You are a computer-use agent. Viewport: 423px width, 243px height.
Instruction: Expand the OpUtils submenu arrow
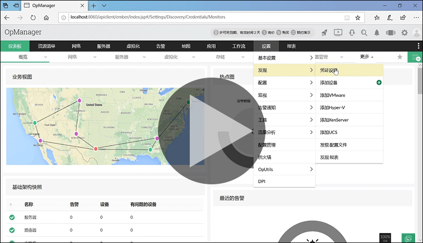point(311,169)
